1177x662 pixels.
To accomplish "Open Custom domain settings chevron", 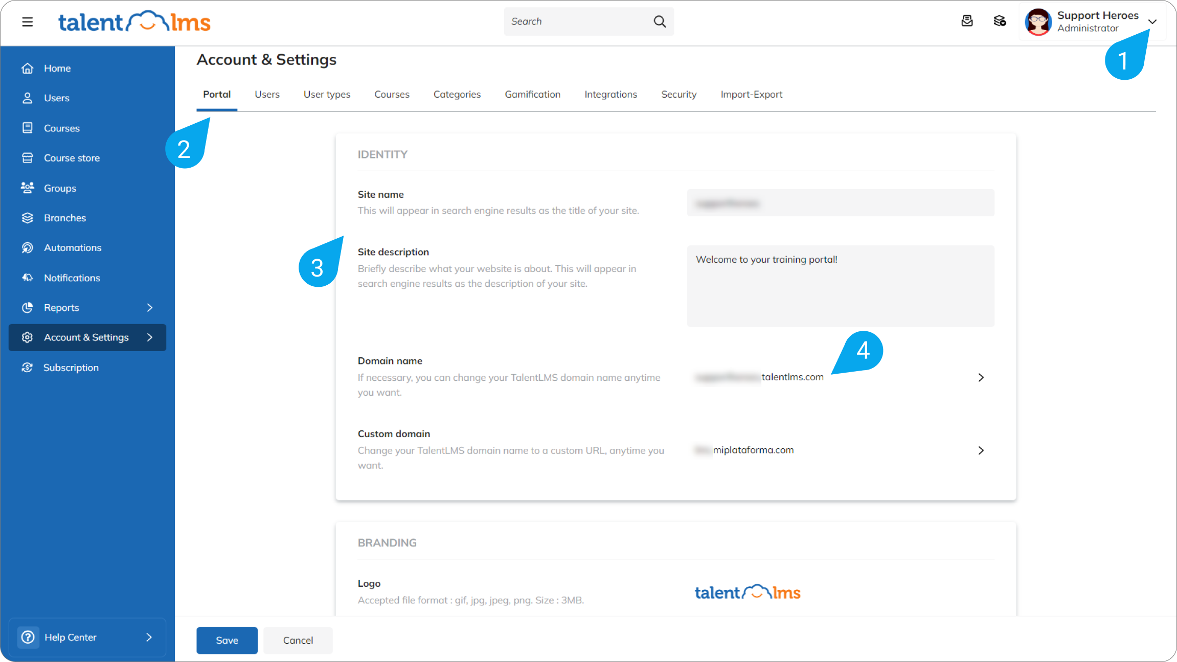I will pyautogui.click(x=981, y=450).
